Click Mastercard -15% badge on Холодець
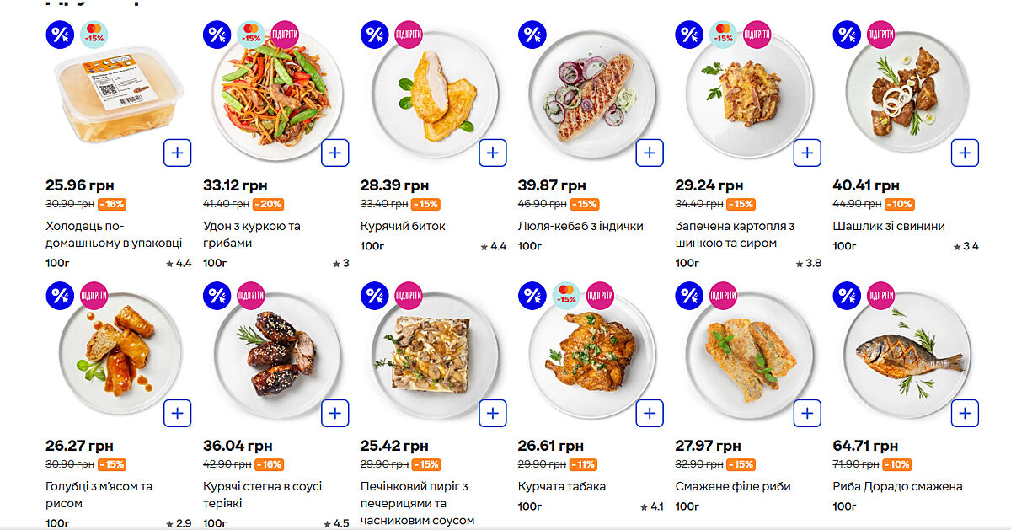The width and height of the screenshot is (1011, 530). tap(94, 35)
